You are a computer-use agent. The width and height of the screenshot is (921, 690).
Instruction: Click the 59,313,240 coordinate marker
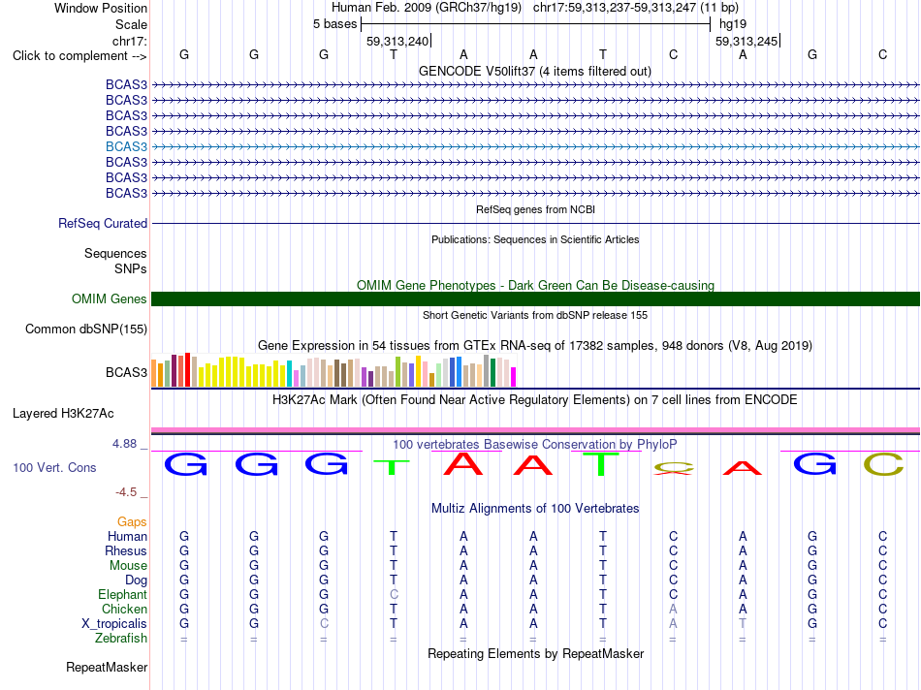click(x=397, y=41)
